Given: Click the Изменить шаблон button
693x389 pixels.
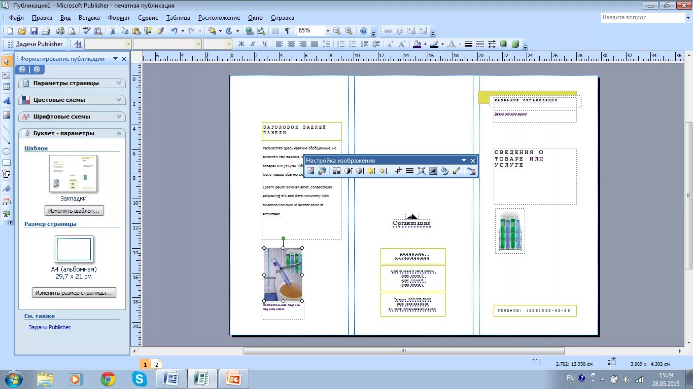Looking at the screenshot, I should [x=74, y=211].
